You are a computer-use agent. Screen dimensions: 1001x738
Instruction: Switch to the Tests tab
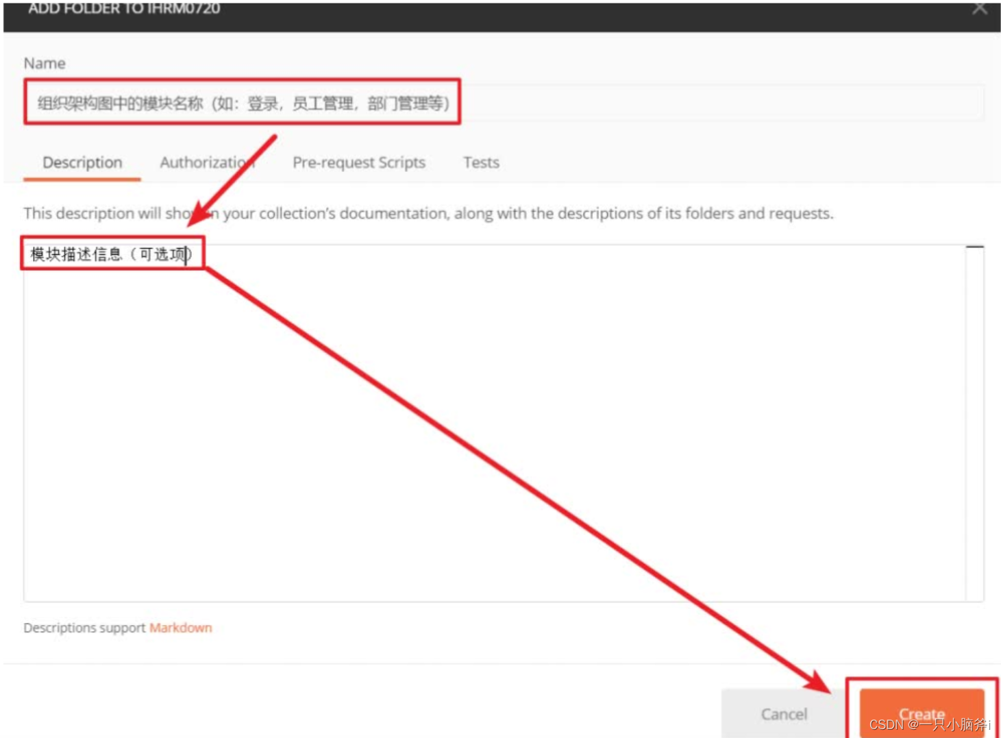481,162
